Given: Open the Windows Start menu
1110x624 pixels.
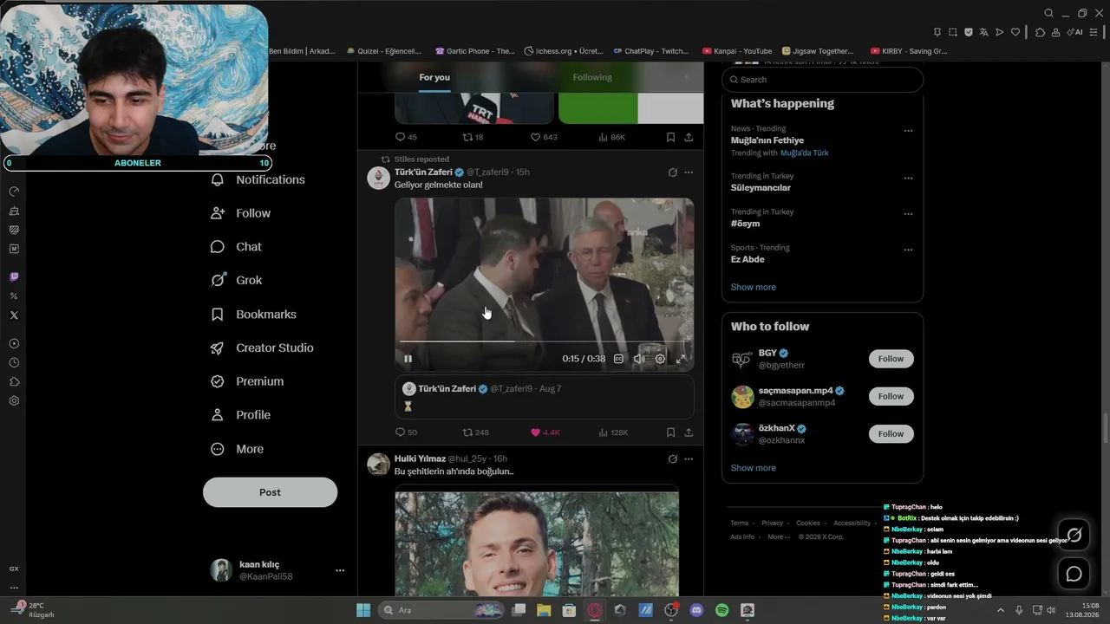Looking at the screenshot, I should [363, 610].
